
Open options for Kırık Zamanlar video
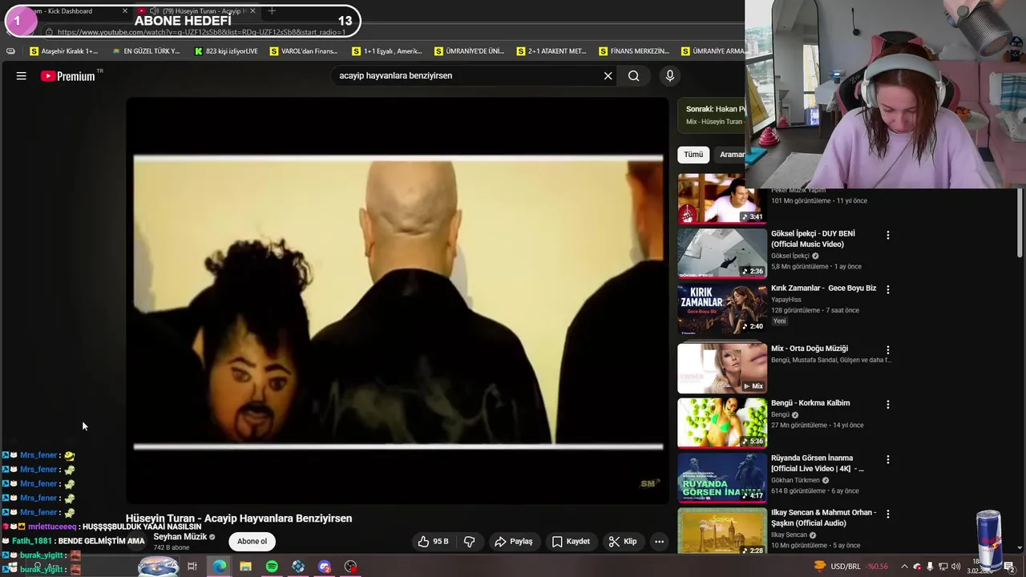click(x=887, y=289)
